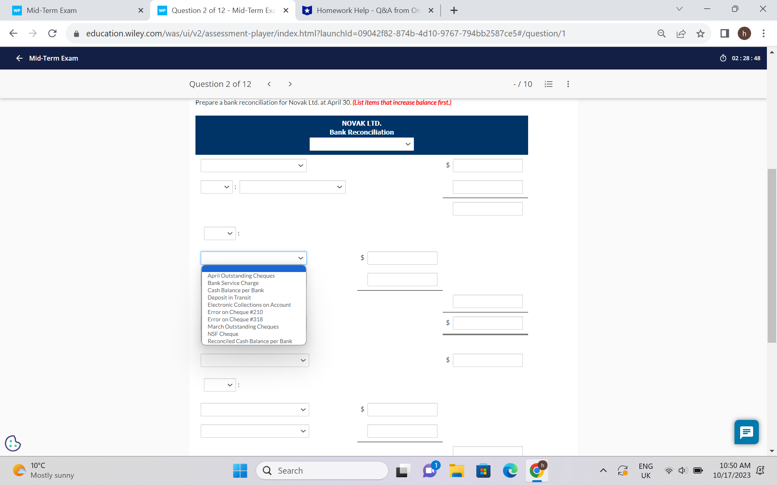Click the site security padlock icon
The height and width of the screenshot is (485, 777).
[x=76, y=34]
